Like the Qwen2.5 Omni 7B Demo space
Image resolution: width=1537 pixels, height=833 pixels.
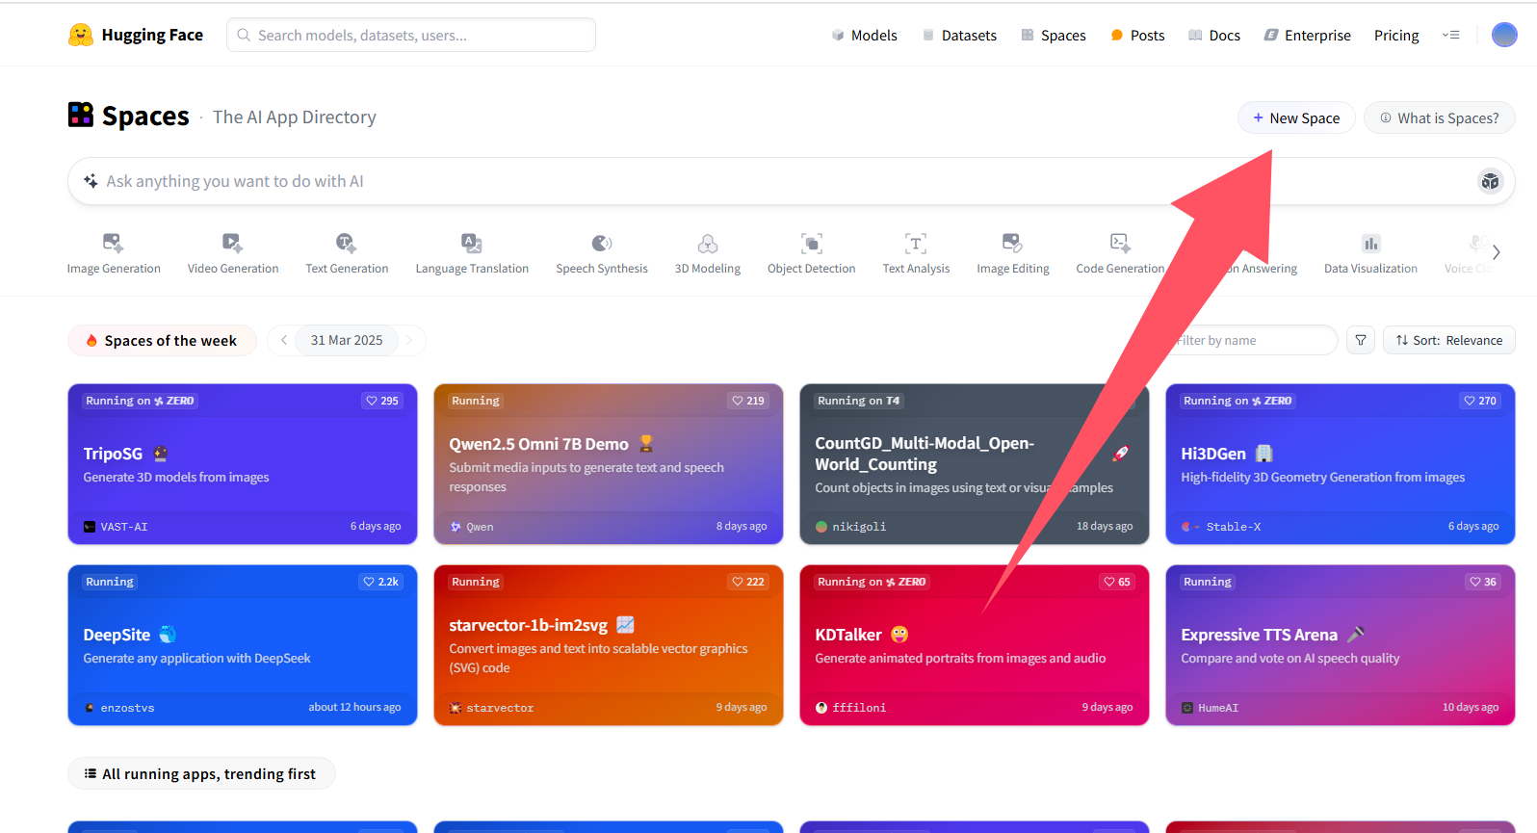[x=748, y=401]
